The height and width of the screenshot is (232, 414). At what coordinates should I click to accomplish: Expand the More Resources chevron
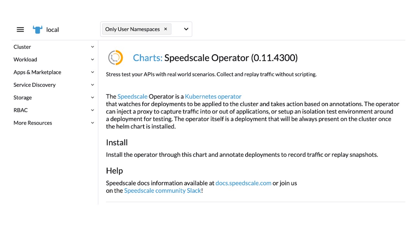(x=92, y=123)
